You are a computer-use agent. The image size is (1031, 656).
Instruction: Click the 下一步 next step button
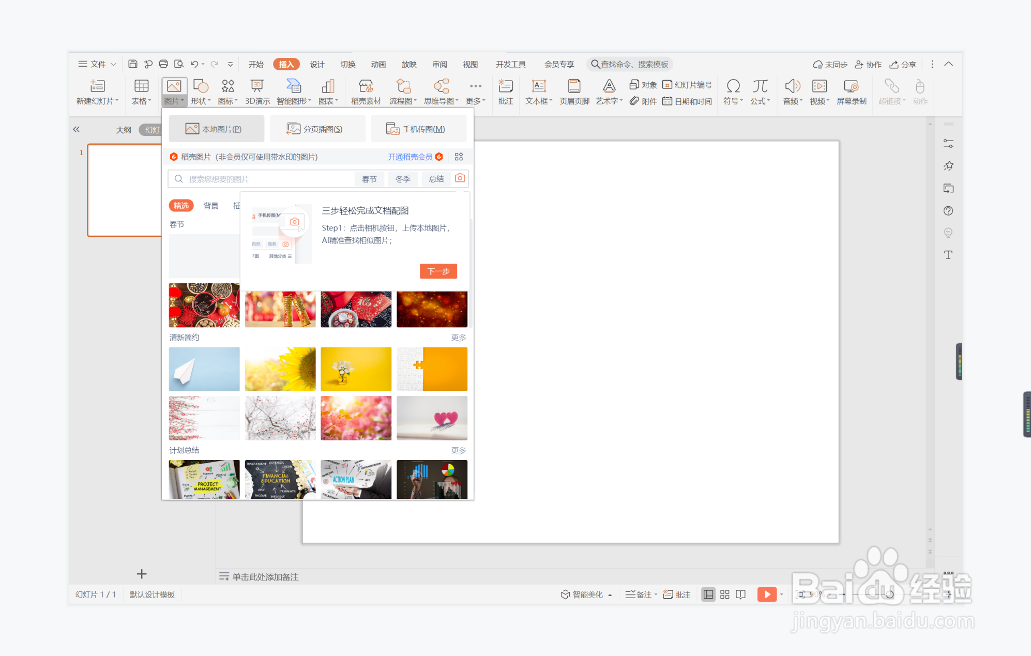[x=438, y=271]
